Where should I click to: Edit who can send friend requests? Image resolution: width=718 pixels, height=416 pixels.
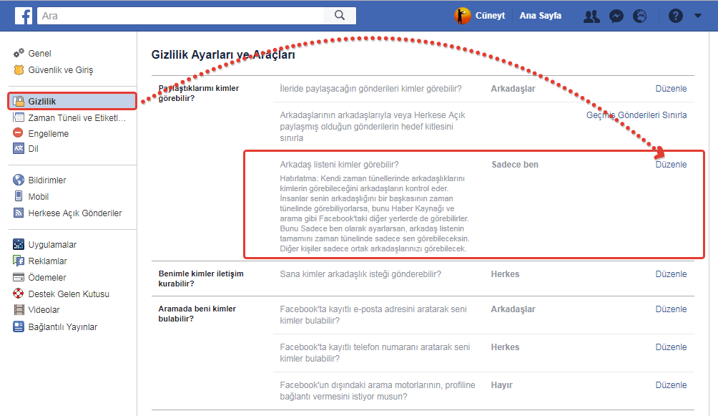pos(671,274)
